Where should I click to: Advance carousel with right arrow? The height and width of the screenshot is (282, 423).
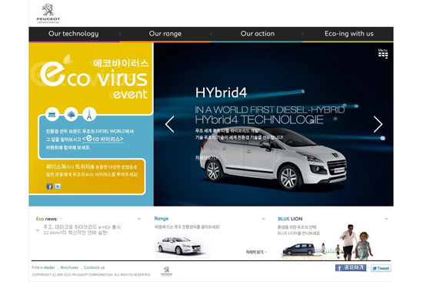click(x=378, y=124)
